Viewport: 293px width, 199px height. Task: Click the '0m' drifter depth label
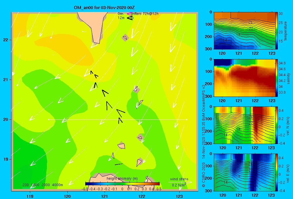click(x=120, y=14)
